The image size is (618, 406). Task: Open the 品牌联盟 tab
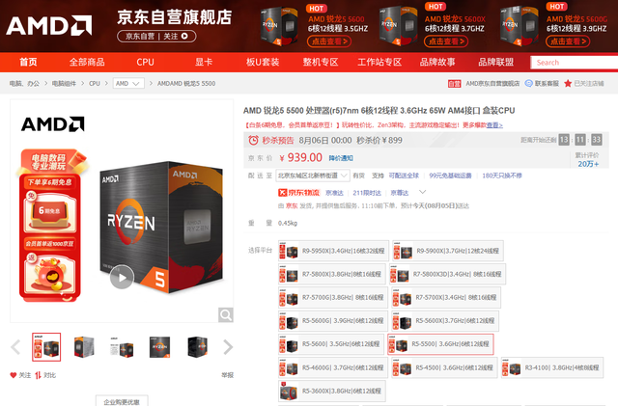(495, 63)
